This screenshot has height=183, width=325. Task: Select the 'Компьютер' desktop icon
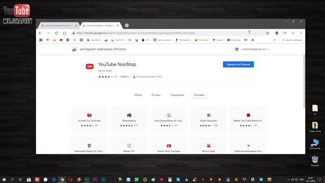(315, 144)
